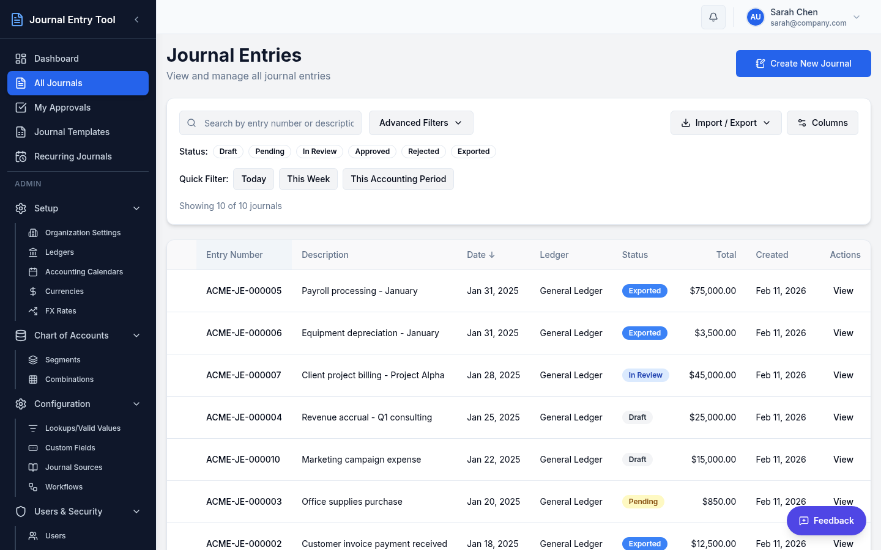Viewport: 881px width, 550px height.
Task: Toggle the Exported status filter
Action: point(473,151)
